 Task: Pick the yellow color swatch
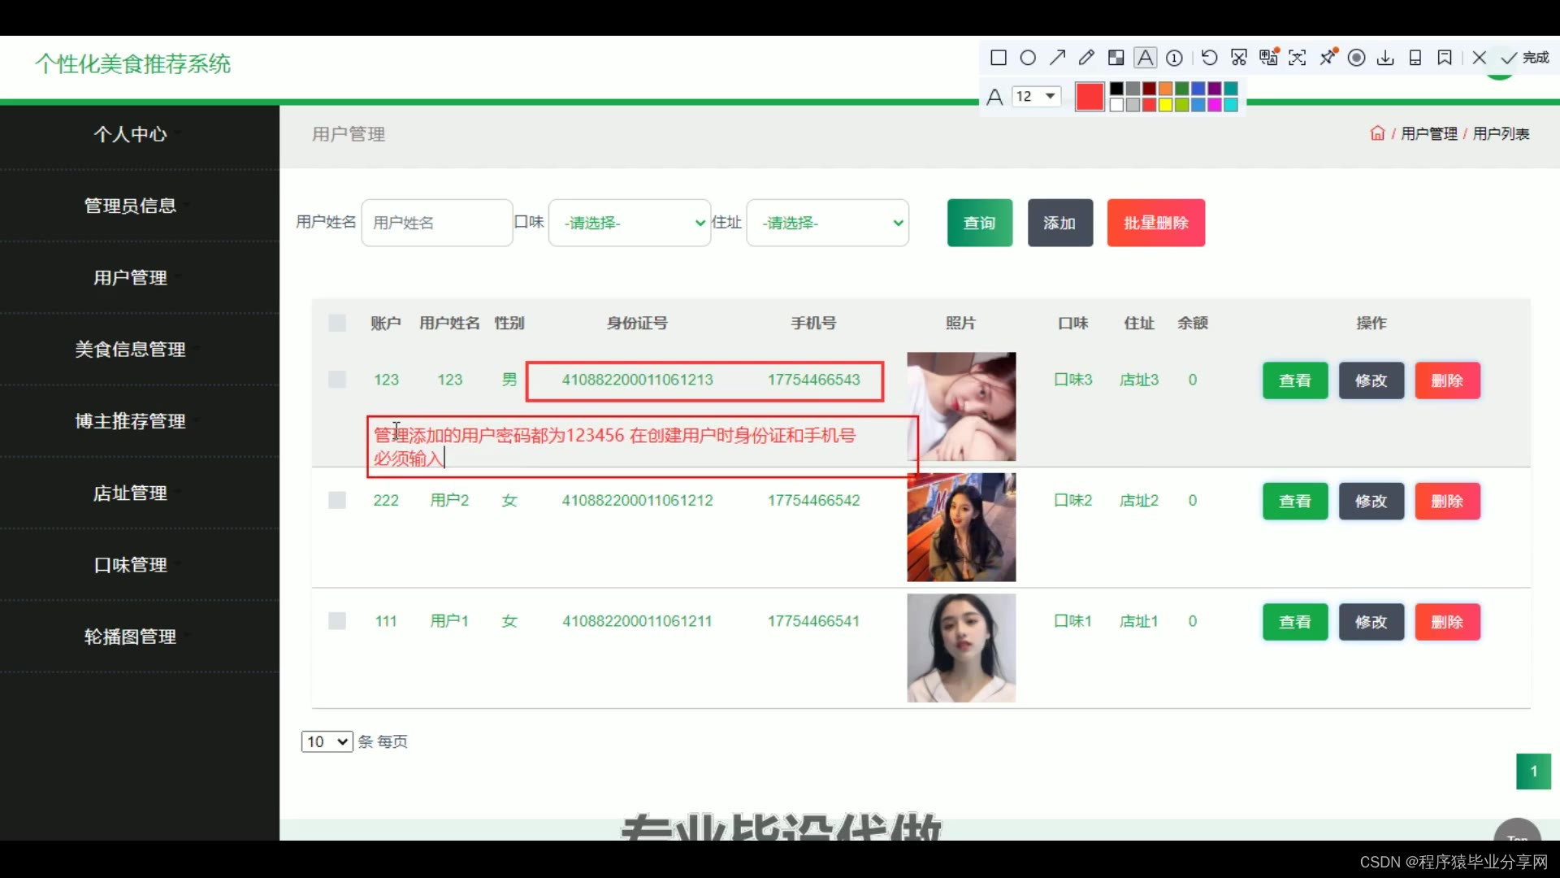(x=1165, y=105)
